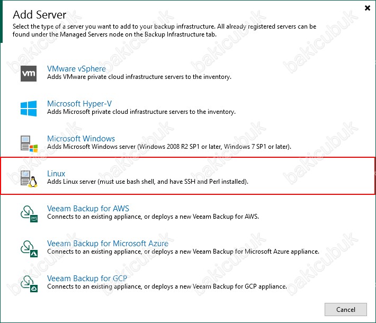
Task: Click the 'Add Server' dialog title
Action: click(x=40, y=15)
